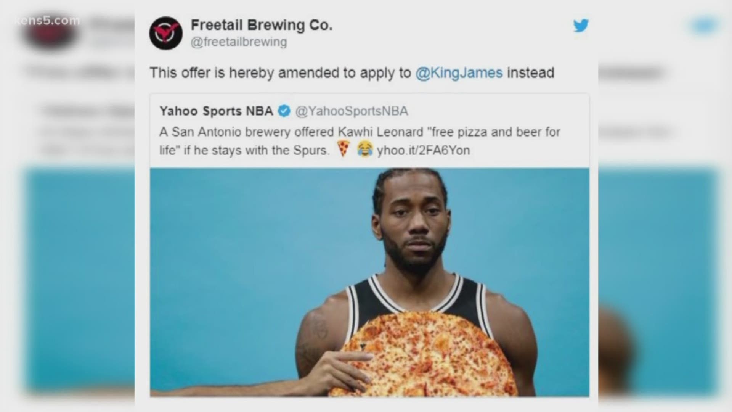Viewport: 732px width, 412px height.
Task: Open the @KingJames mention
Action: click(459, 72)
